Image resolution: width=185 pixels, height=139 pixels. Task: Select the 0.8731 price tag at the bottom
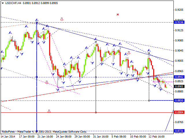pyautogui.click(x=178, y=131)
